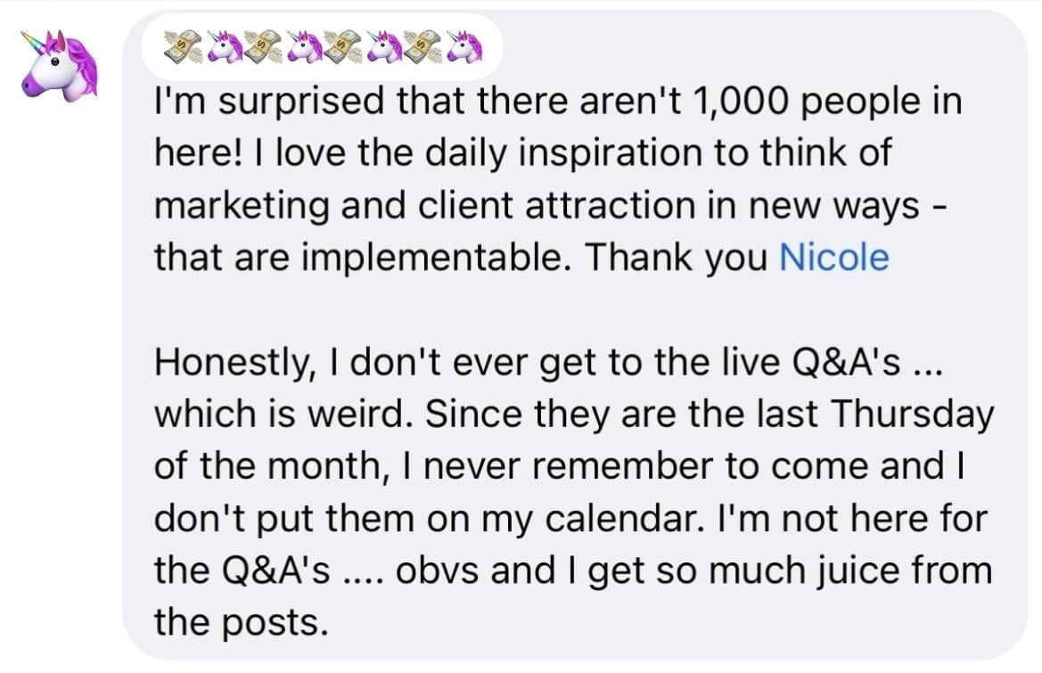This screenshot has width=1042, height=673.
Task: Open the tagged Nicole profile link
Action: [833, 258]
